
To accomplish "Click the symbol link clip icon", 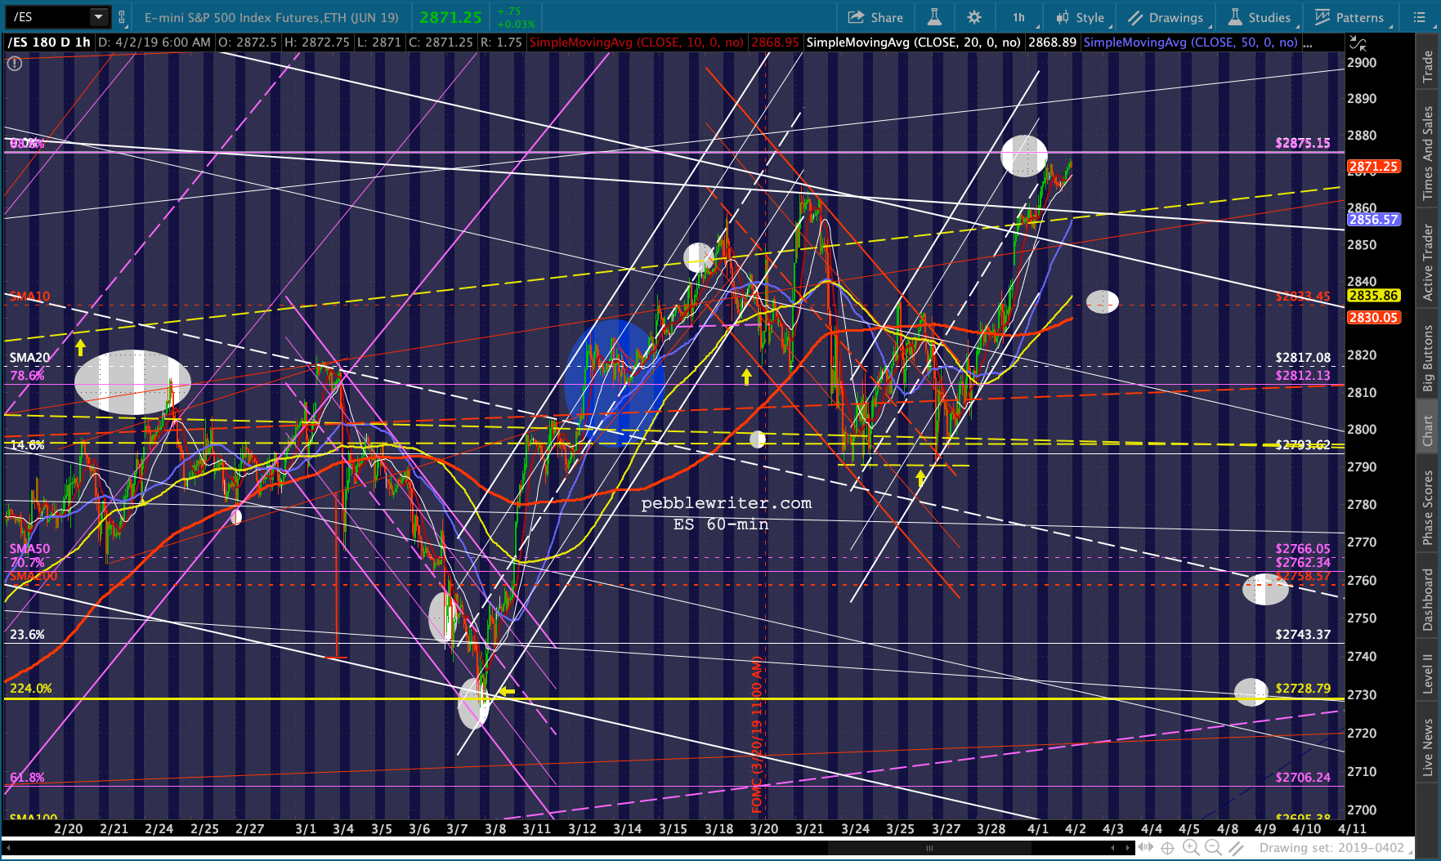I will pos(122,17).
